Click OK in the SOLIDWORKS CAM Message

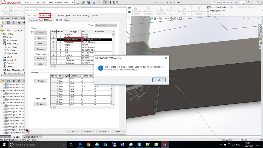(x=159, y=80)
